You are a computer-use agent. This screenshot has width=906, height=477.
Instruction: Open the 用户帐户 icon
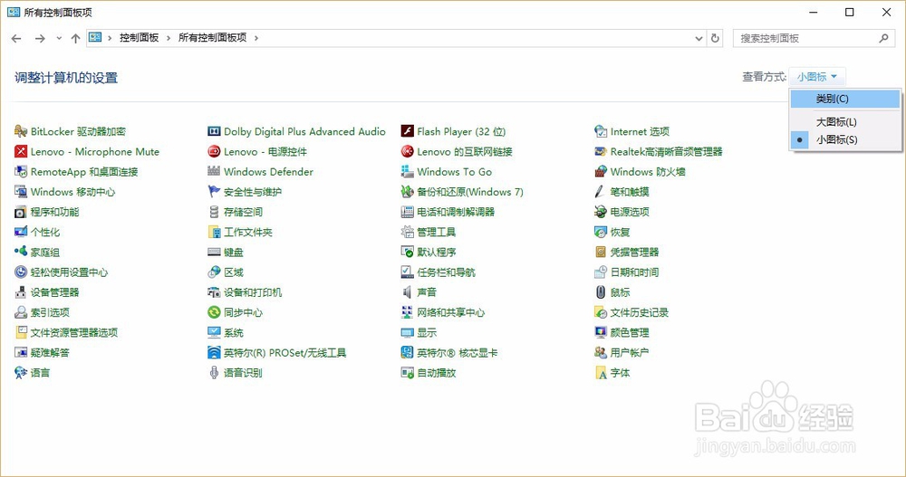click(x=601, y=353)
